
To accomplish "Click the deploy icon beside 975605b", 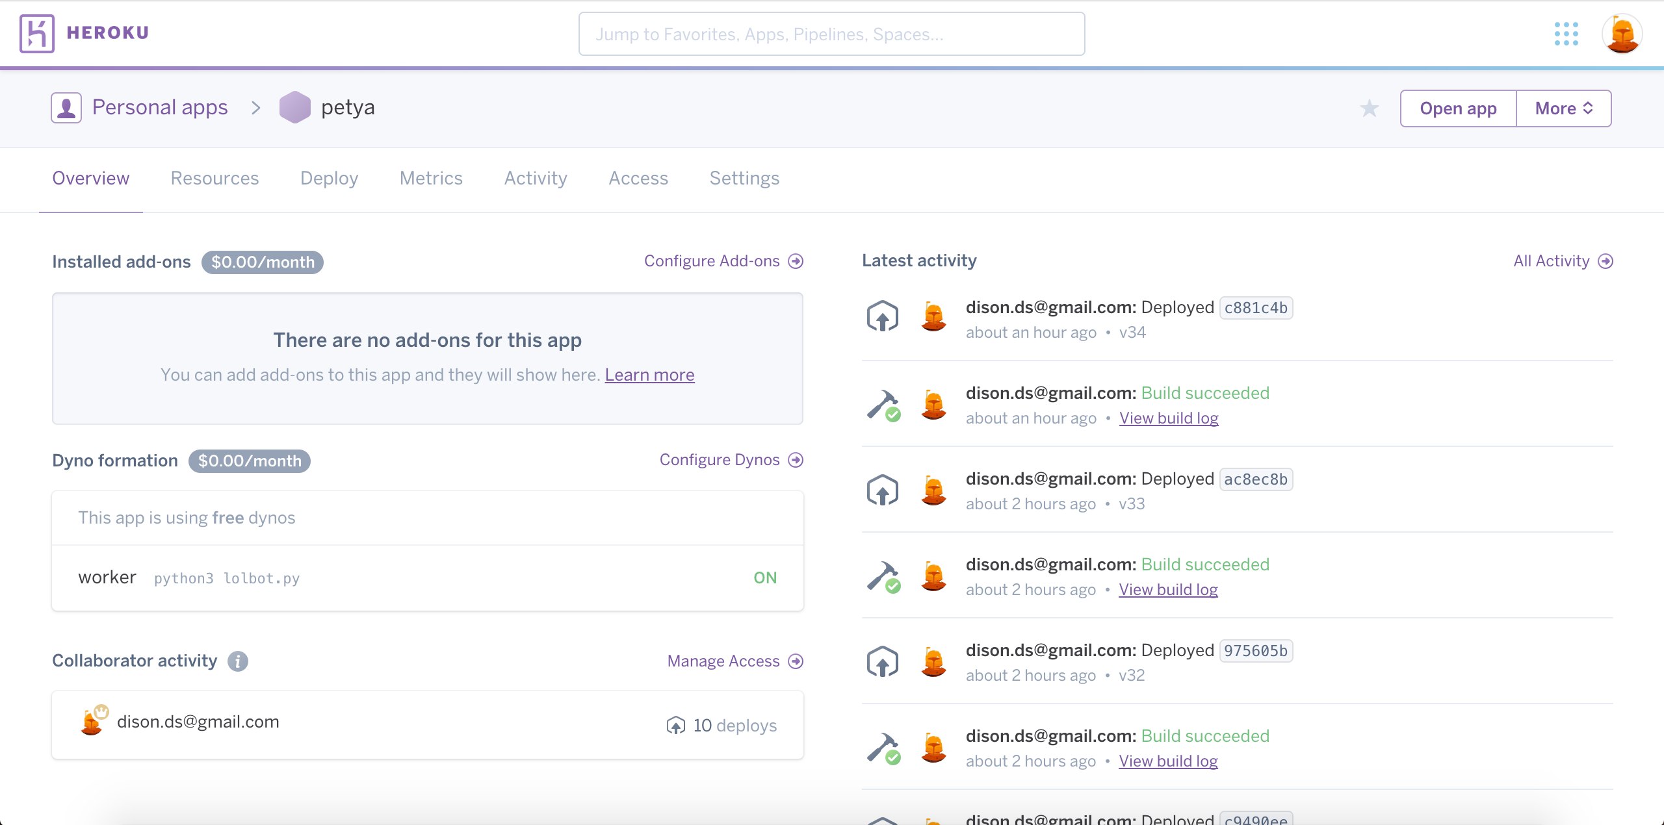I will [883, 661].
